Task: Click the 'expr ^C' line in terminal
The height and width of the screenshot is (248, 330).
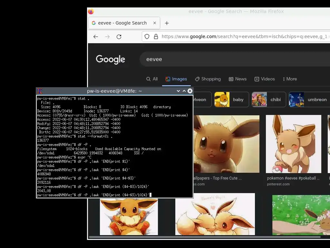Action: (x=64, y=157)
